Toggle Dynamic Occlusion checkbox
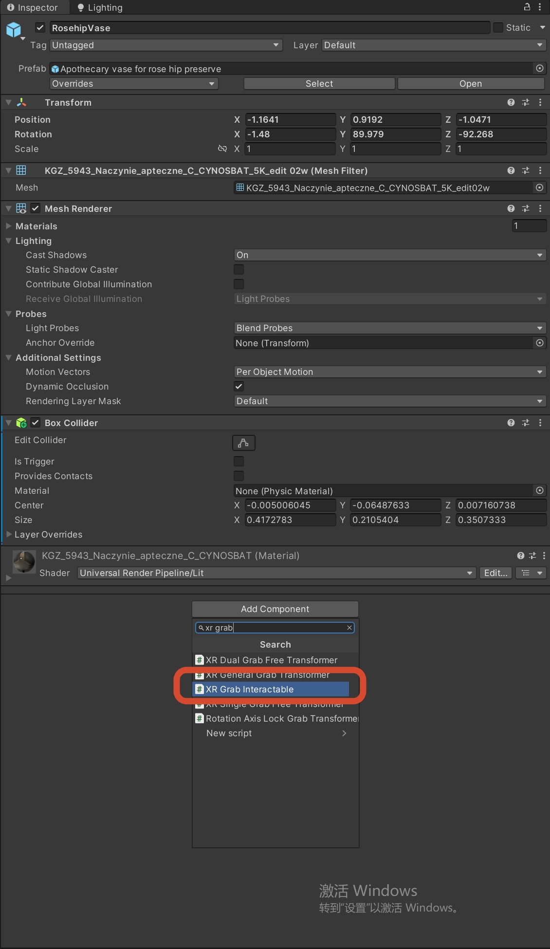The width and height of the screenshot is (550, 949). (x=239, y=386)
